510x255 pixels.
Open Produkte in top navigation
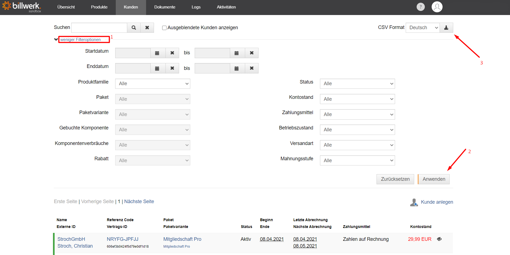(99, 7)
